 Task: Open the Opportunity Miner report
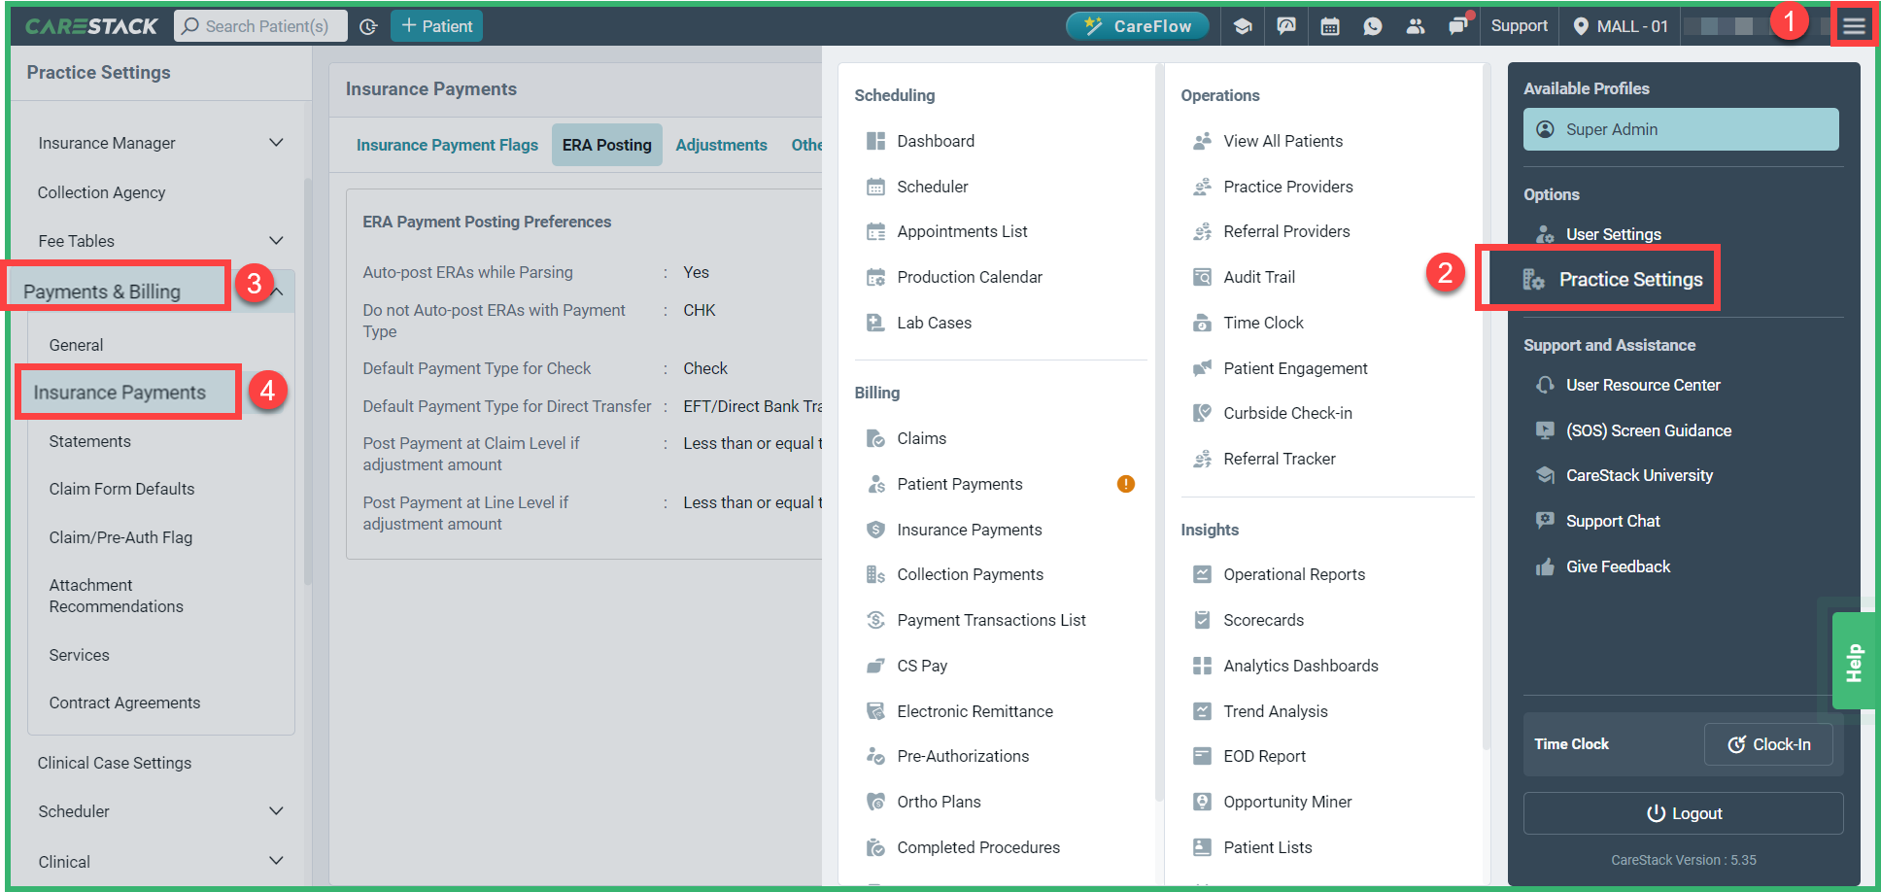click(1202, 801)
